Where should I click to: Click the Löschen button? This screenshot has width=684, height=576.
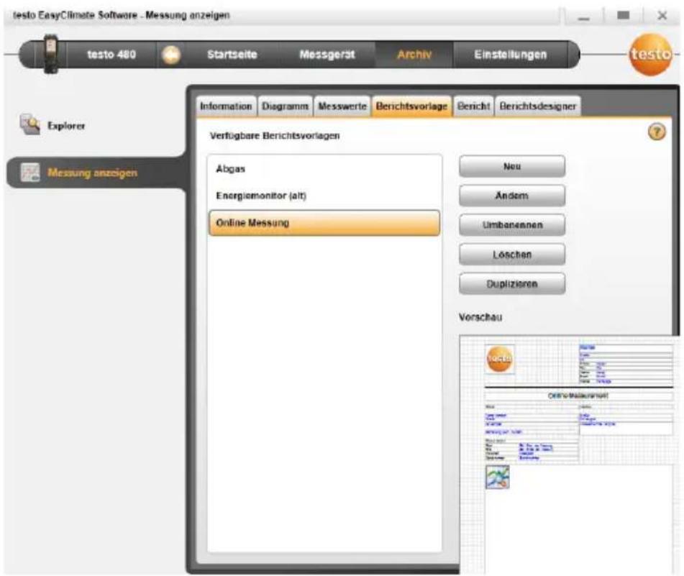(x=512, y=255)
